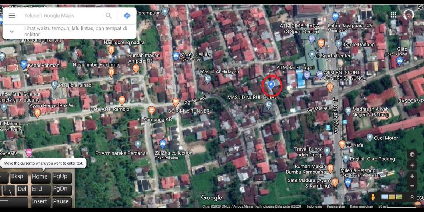Screen dimensions: 424x212
Task: Toggle the default map style thumbnail
Action: pos(384,197)
